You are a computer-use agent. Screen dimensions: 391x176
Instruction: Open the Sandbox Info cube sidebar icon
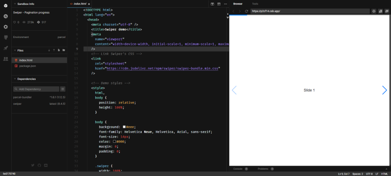click(x=5, y=5)
